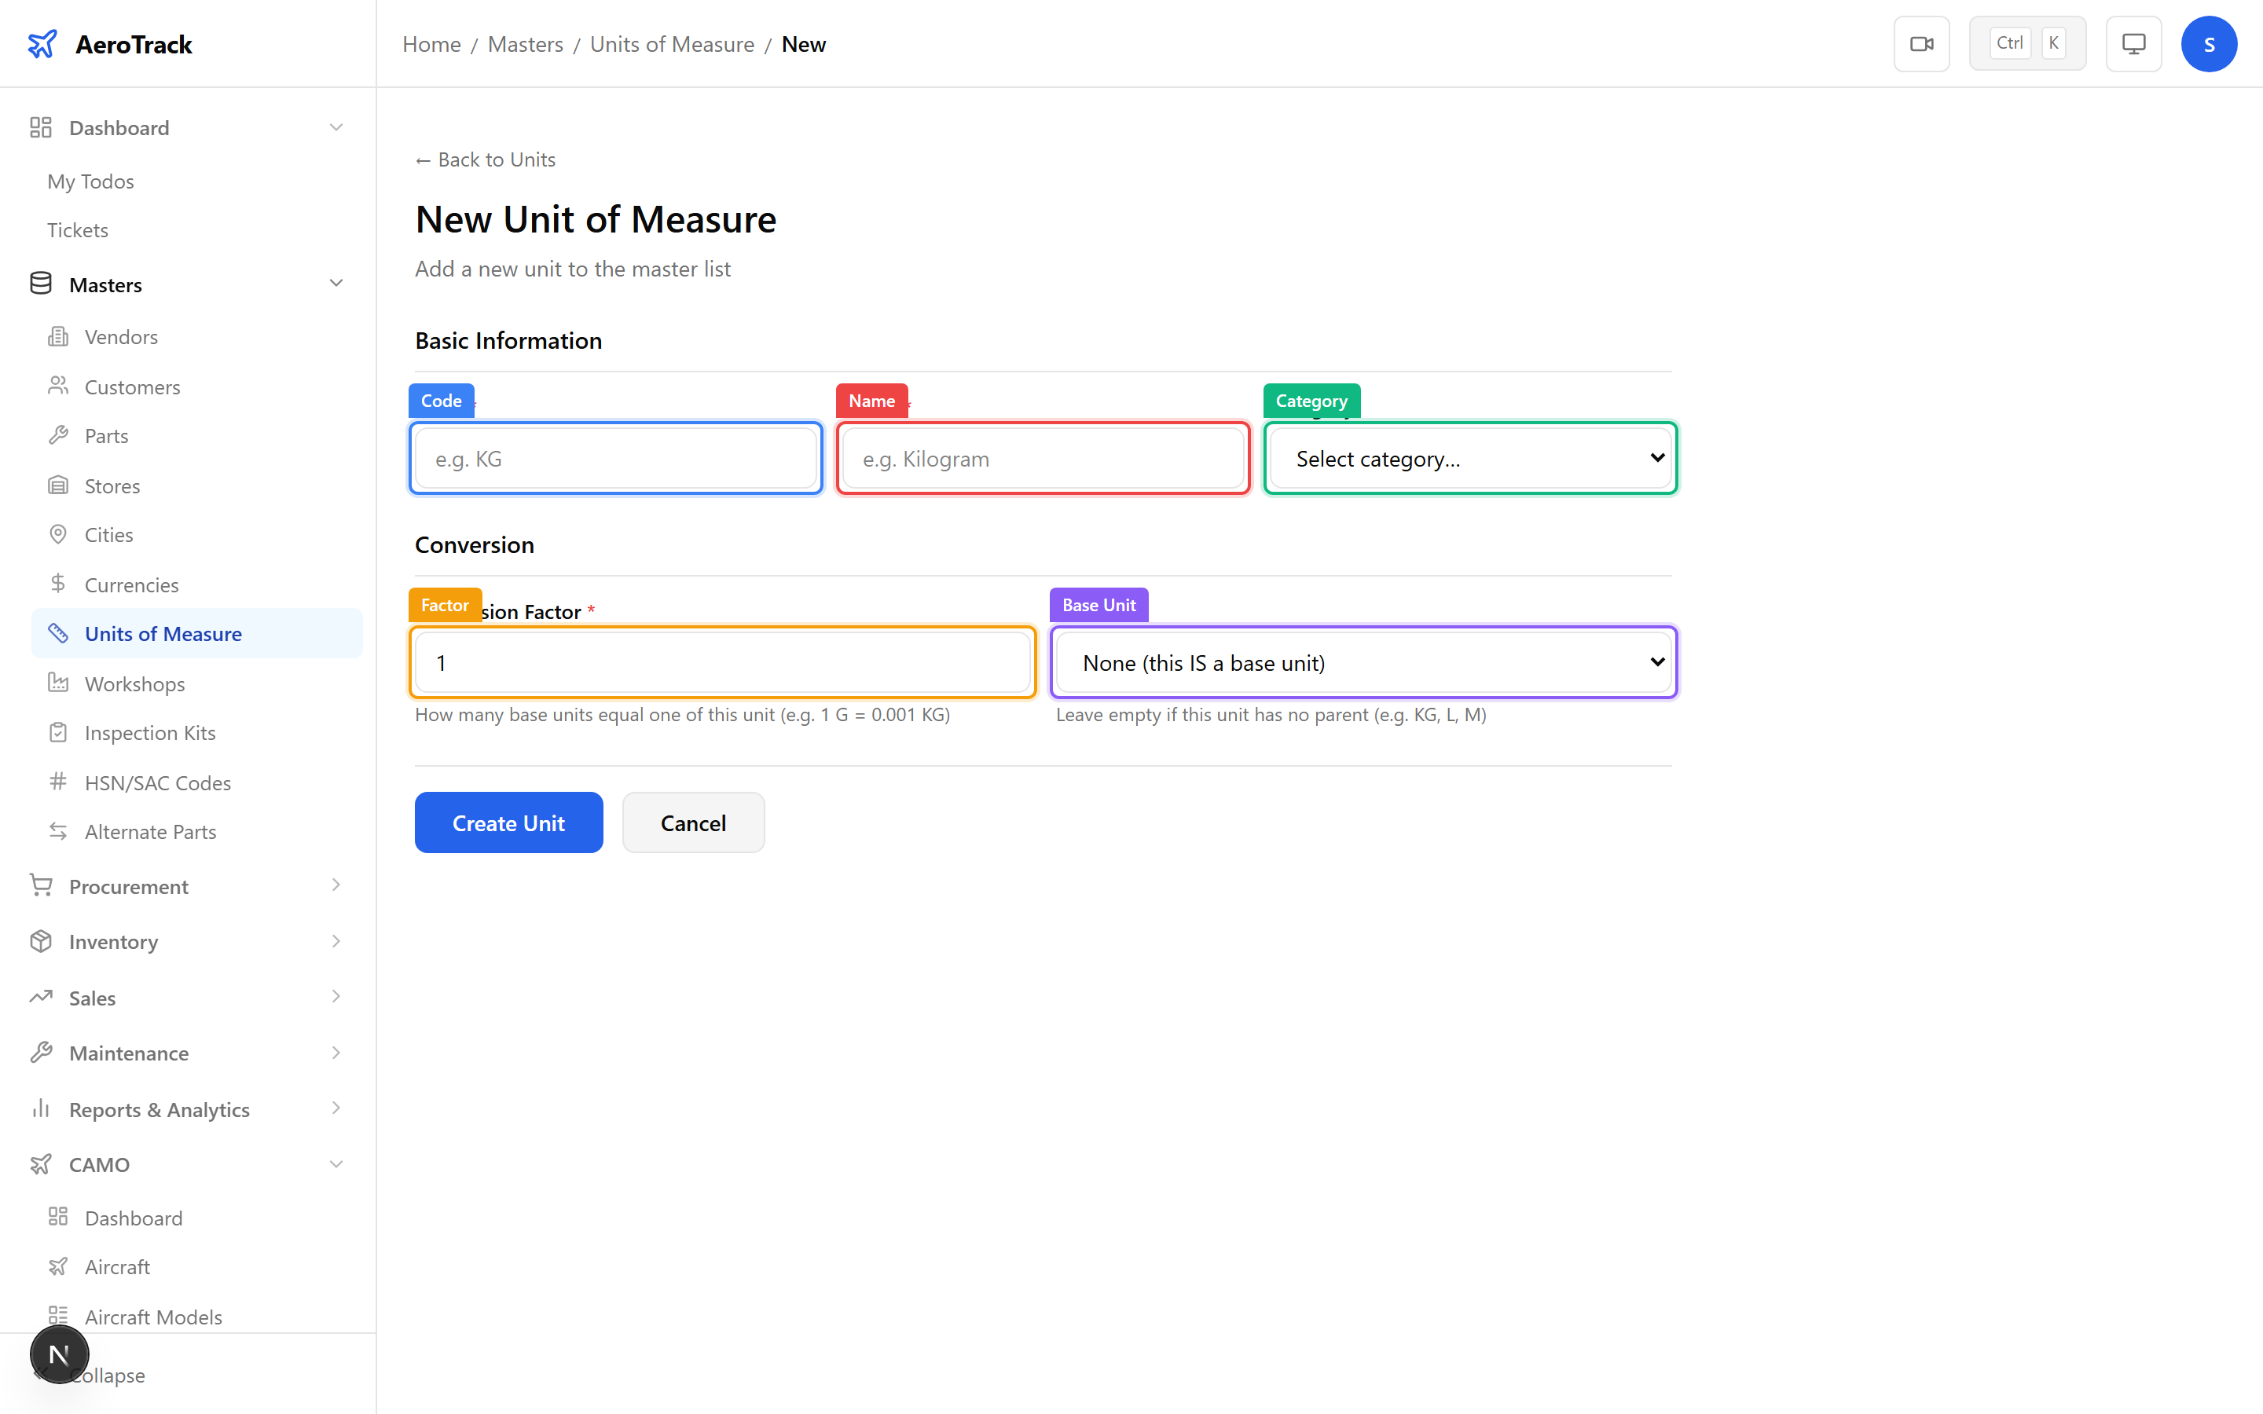2263x1414 pixels.
Task: Open the Base Unit dropdown
Action: (x=1363, y=662)
